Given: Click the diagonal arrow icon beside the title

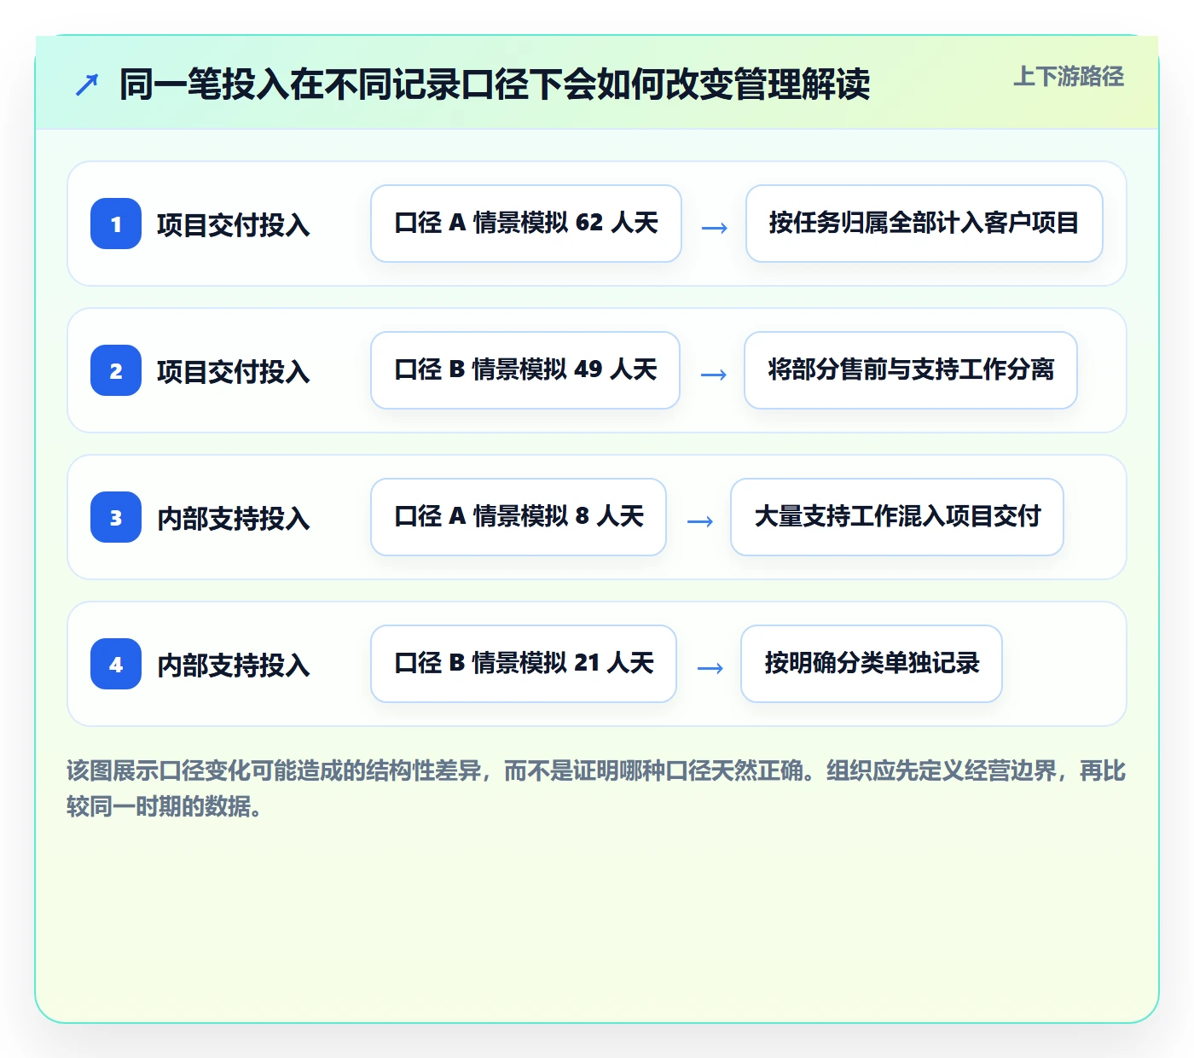Looking at the screenshot, I should coord(87,84).
